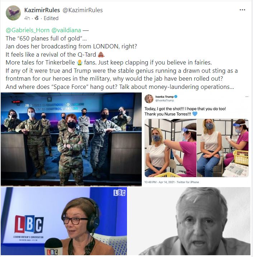Open the Space Operations Squadron photo
The image size is (253, 257).
tap(71, 139)
